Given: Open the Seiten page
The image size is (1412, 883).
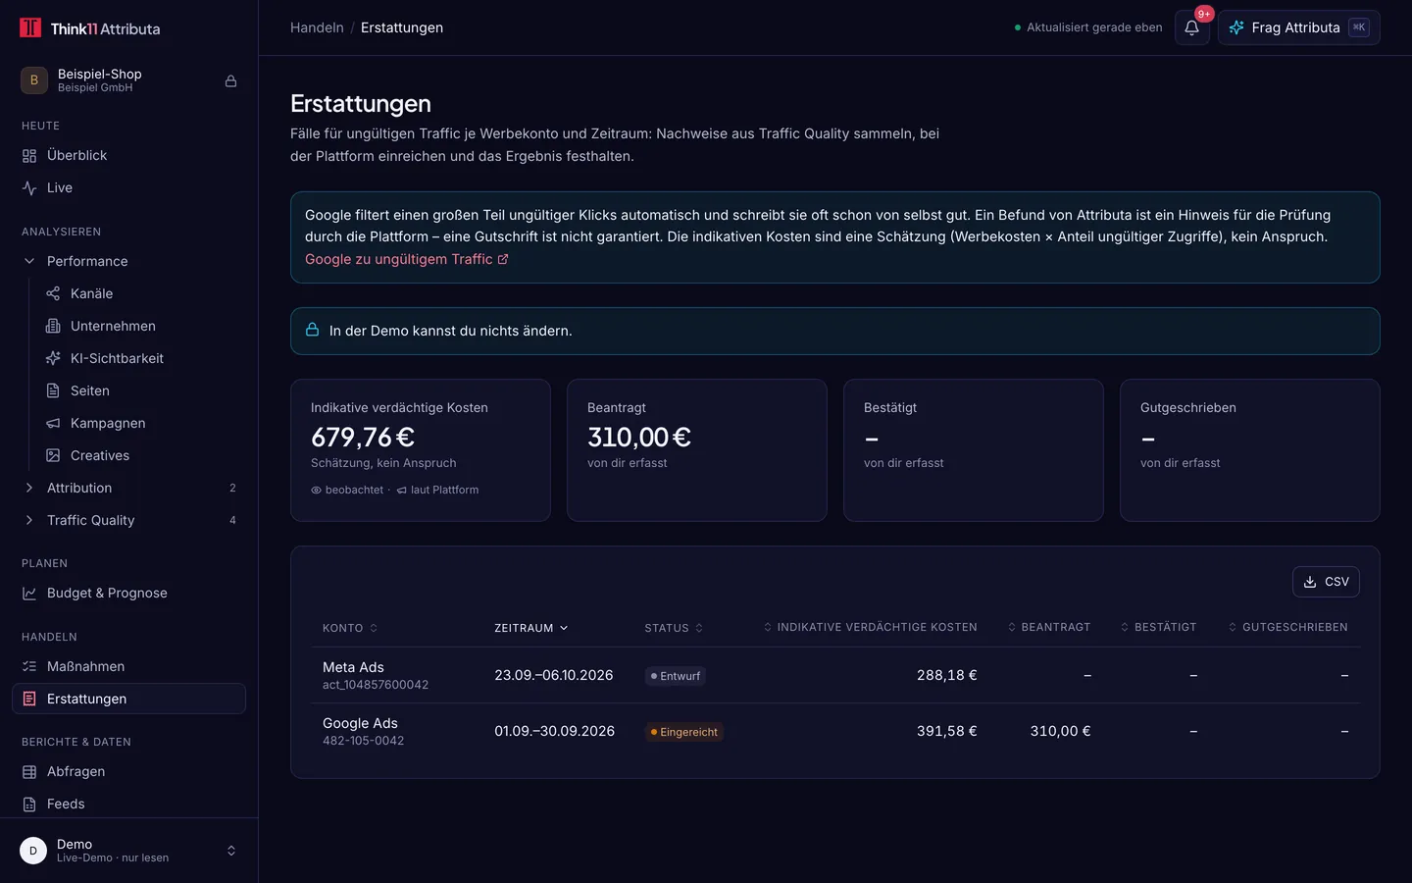Looking at the screenshot, I should coord(140,390).
